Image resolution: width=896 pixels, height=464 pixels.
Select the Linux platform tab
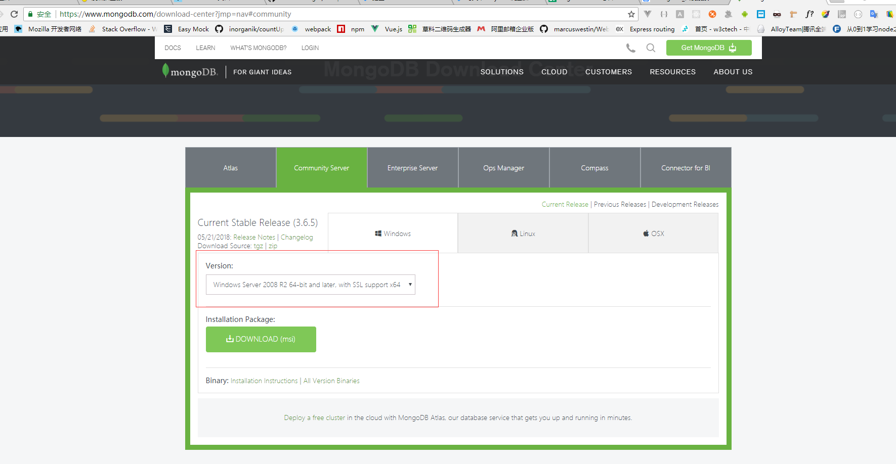pyautogui.click(x=523, y=234)
